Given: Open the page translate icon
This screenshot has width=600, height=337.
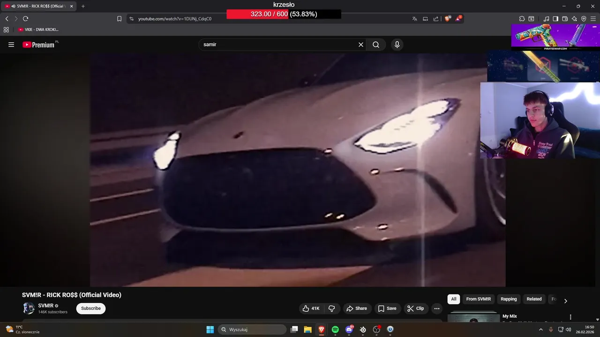Looking at the screenshot, I should pos(414,19).
